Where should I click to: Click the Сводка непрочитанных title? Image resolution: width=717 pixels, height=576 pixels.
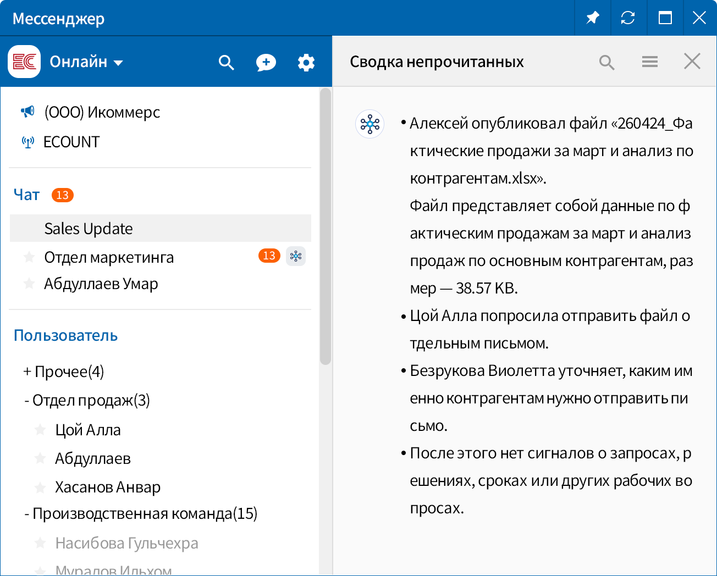click(437, 62)
